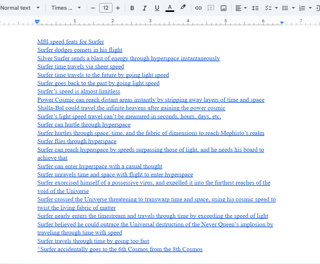Toggle italic formatting
320x264 pixels.
point(144,8)
